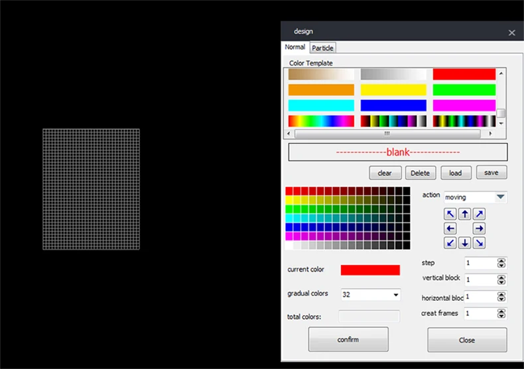Screen dimensions: 524x369
Task: Click the template list scroll right arrow
Action: click(x=490, y=133)
